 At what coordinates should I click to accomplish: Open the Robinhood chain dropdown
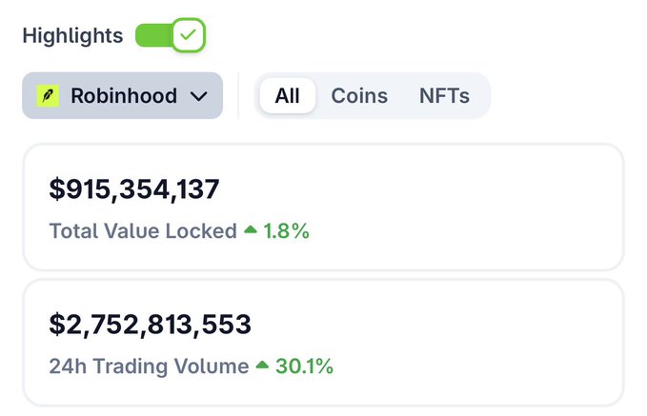[x=123, y=95]
